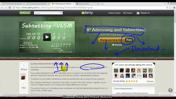Open the new tab button
Image resolution: width=176 pixels, height=99 pixels.
(x=102, y=4)
